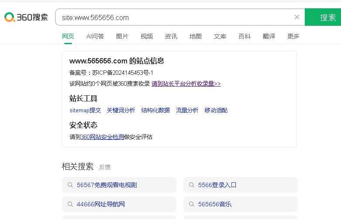The width and height of the screenshot is (341, 219).
Task: Open the 图片 tab
Action: point(122,36)
